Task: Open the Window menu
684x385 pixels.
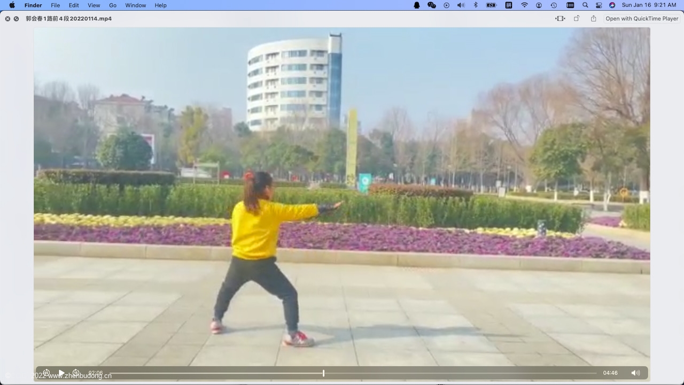Action: pos(135,5)
